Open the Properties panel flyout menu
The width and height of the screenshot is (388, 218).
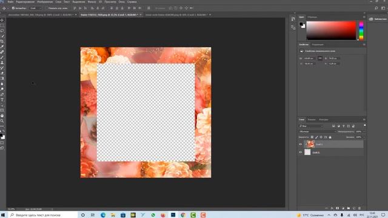364,44
